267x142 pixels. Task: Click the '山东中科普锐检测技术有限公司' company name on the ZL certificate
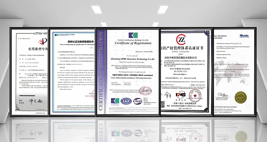click(x=180, y=58)
